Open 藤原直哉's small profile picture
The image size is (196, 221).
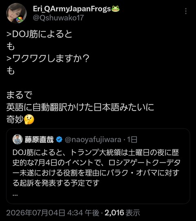point(18,139)
